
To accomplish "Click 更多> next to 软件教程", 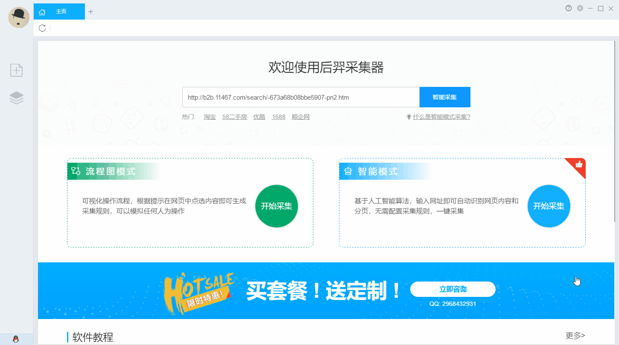I will click(x=575, y=336).
